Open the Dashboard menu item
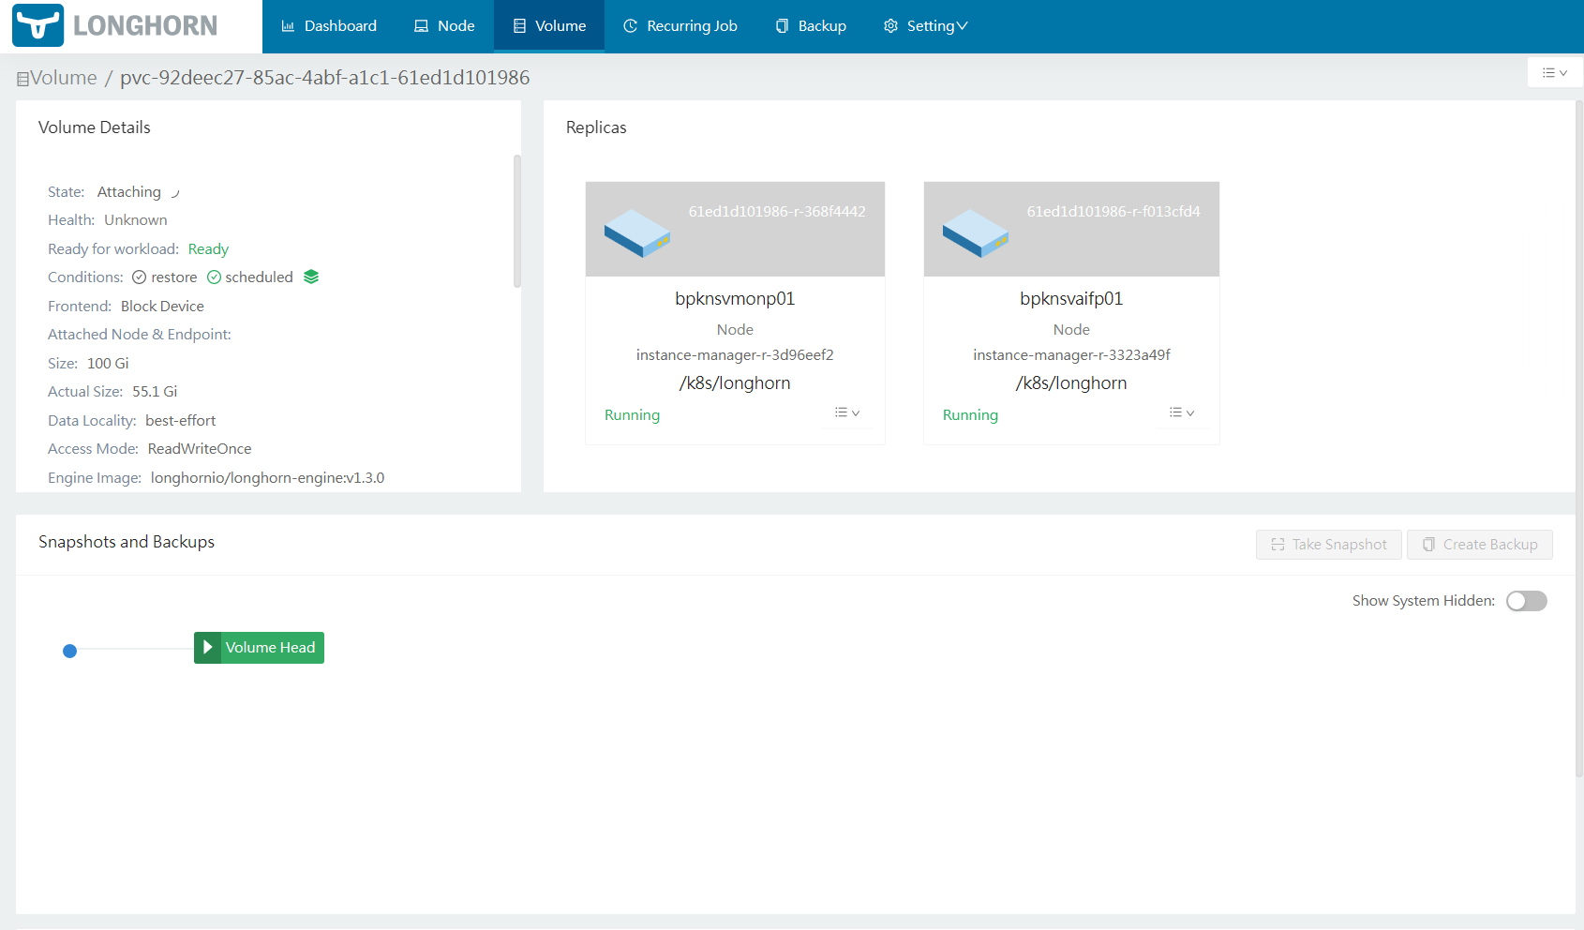 (x=338, y=25)
